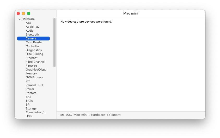Select ATA in the sidebar

coord(28,23)
